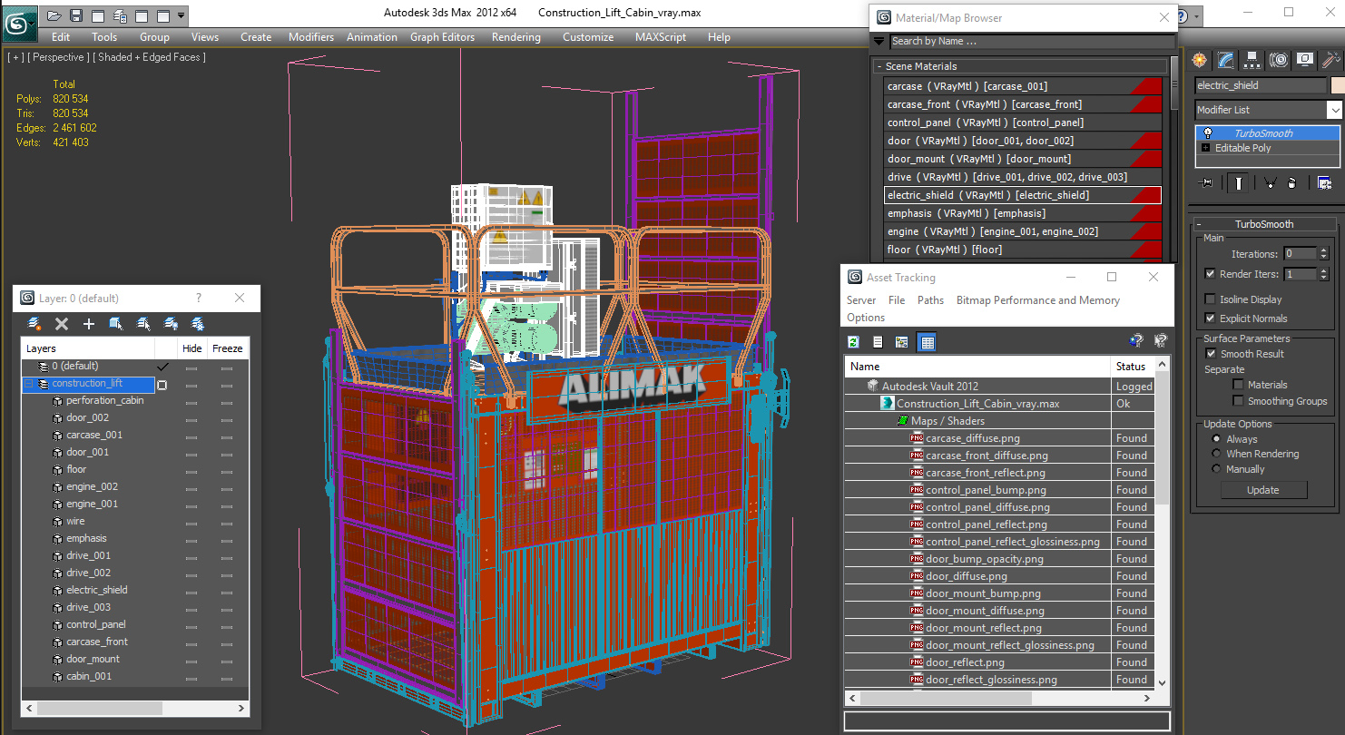Open Bitmap Performance and Memory menu
Screen dimensions: 1345x735
(x=1037, y=300)
